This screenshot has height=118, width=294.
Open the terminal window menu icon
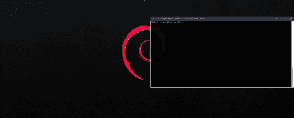[x=154, y=19]
